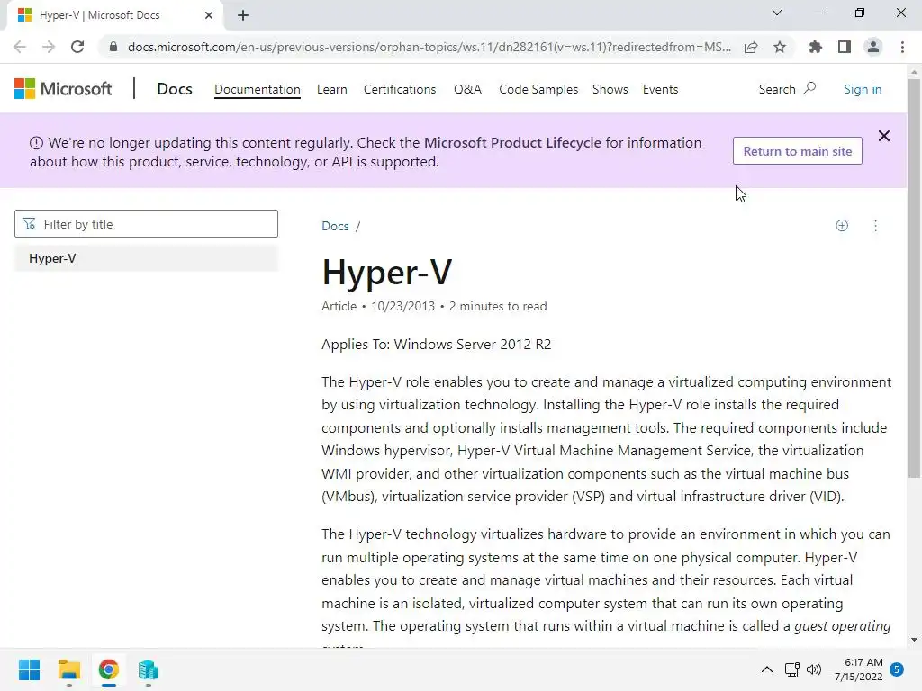This screenshot has width=922, height=691.
Task: Open the Certifications menu item
Action: pos(400,89)
